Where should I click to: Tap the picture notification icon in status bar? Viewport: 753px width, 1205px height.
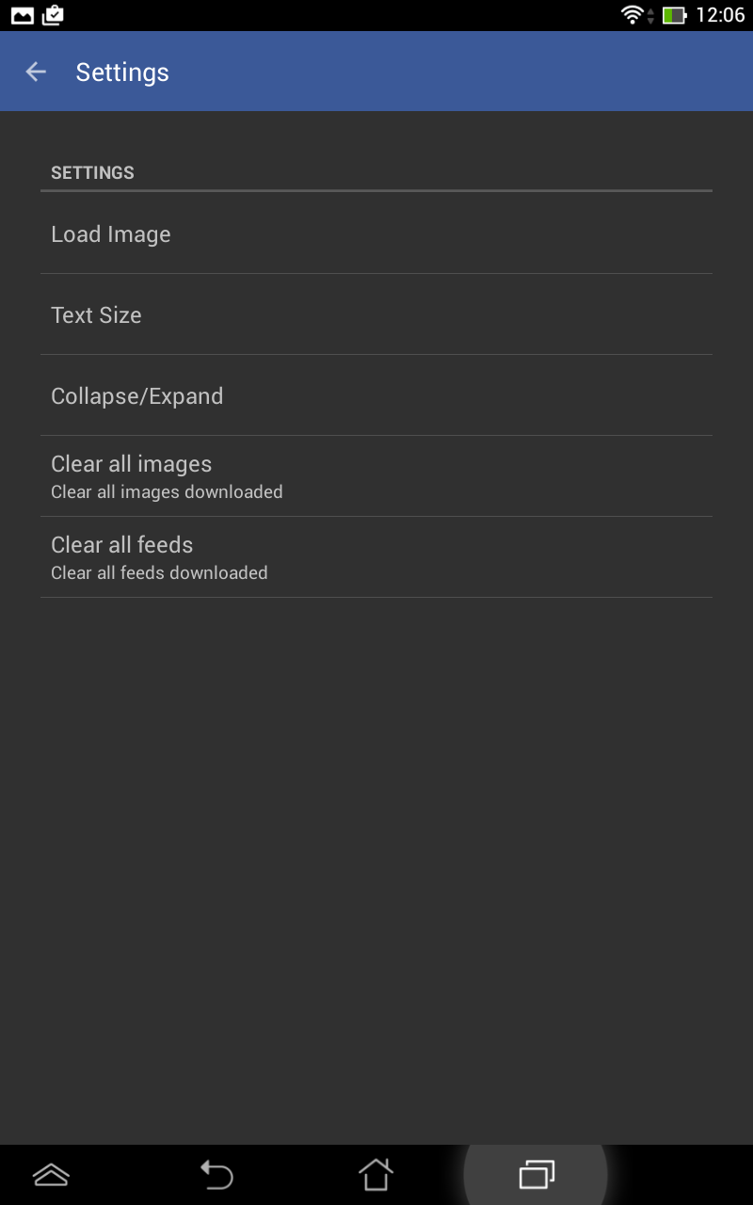23,15
